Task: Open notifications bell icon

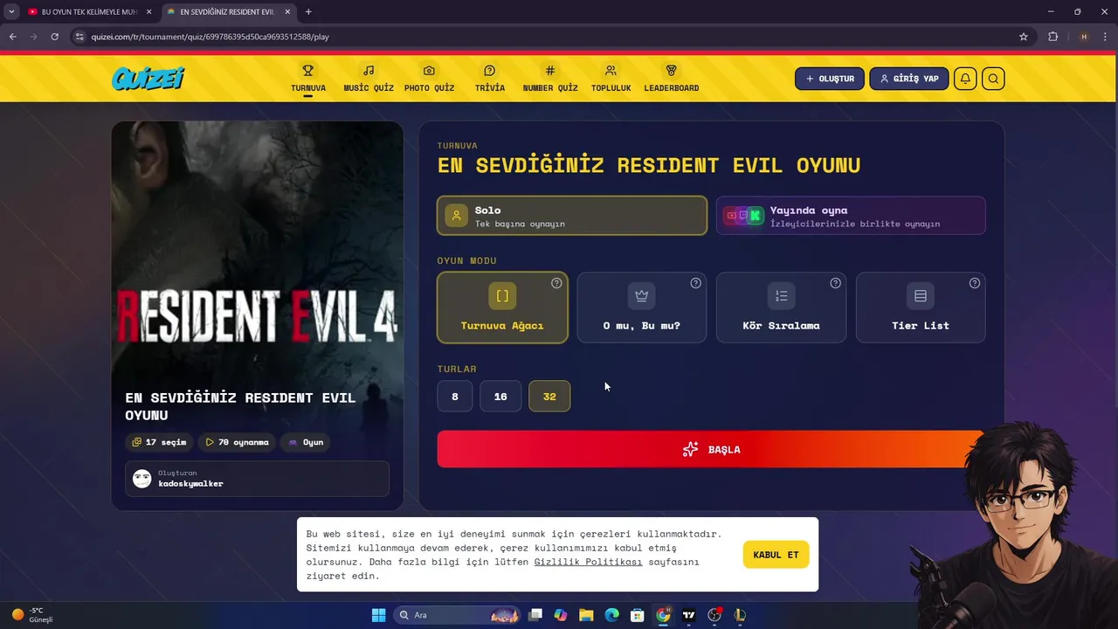Action: (x=965, y=79)
